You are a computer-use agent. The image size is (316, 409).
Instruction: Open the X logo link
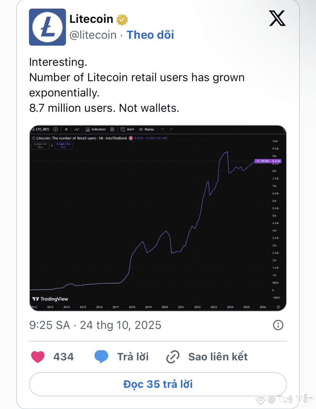tap(277, 19)
